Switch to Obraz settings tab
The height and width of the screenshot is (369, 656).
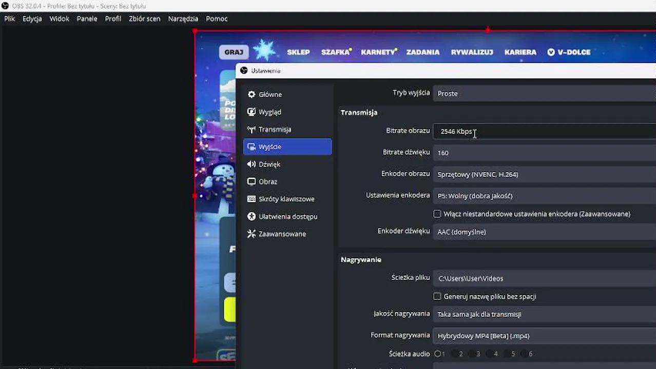coord(287,181)
